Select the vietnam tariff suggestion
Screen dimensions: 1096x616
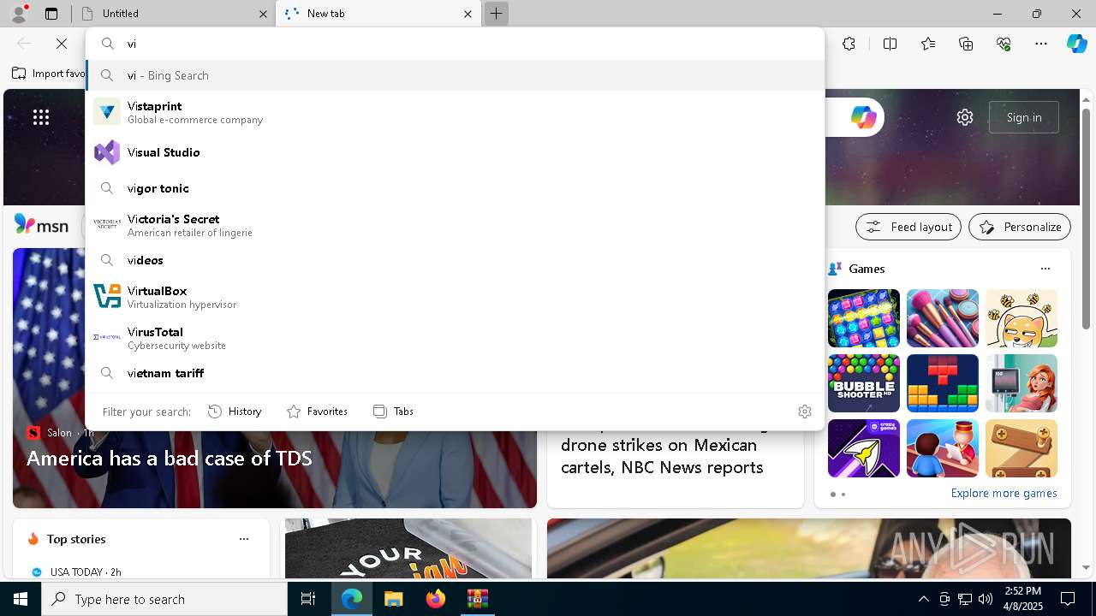pyautogui.click(x=456, y=373)
